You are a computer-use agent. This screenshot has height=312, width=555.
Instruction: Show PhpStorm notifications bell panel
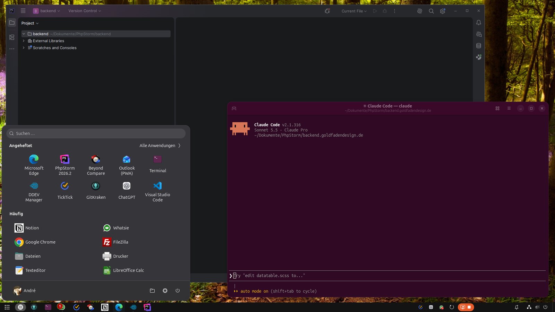pyautogui.click(x=479, y=23)
